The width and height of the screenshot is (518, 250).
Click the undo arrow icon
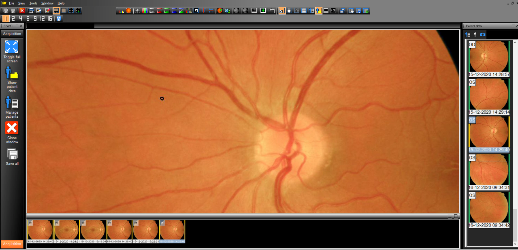coord(272,11)
